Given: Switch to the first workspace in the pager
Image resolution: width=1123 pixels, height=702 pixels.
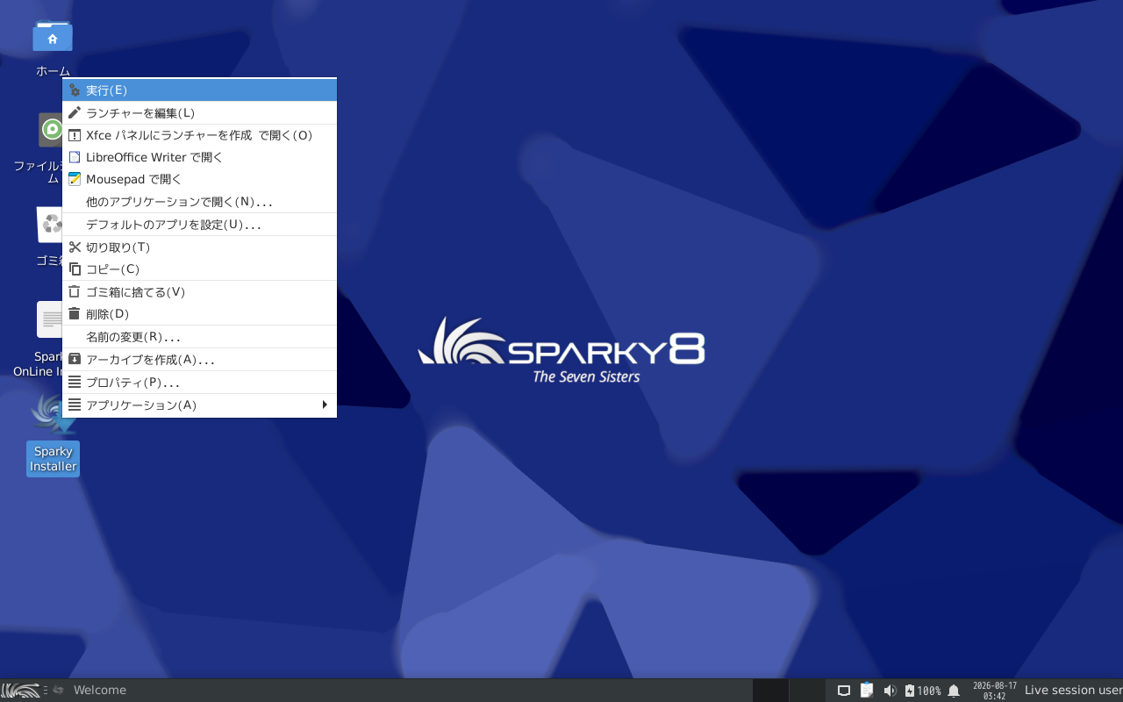Looking at the screenshot, I should [x=770, y=691].
